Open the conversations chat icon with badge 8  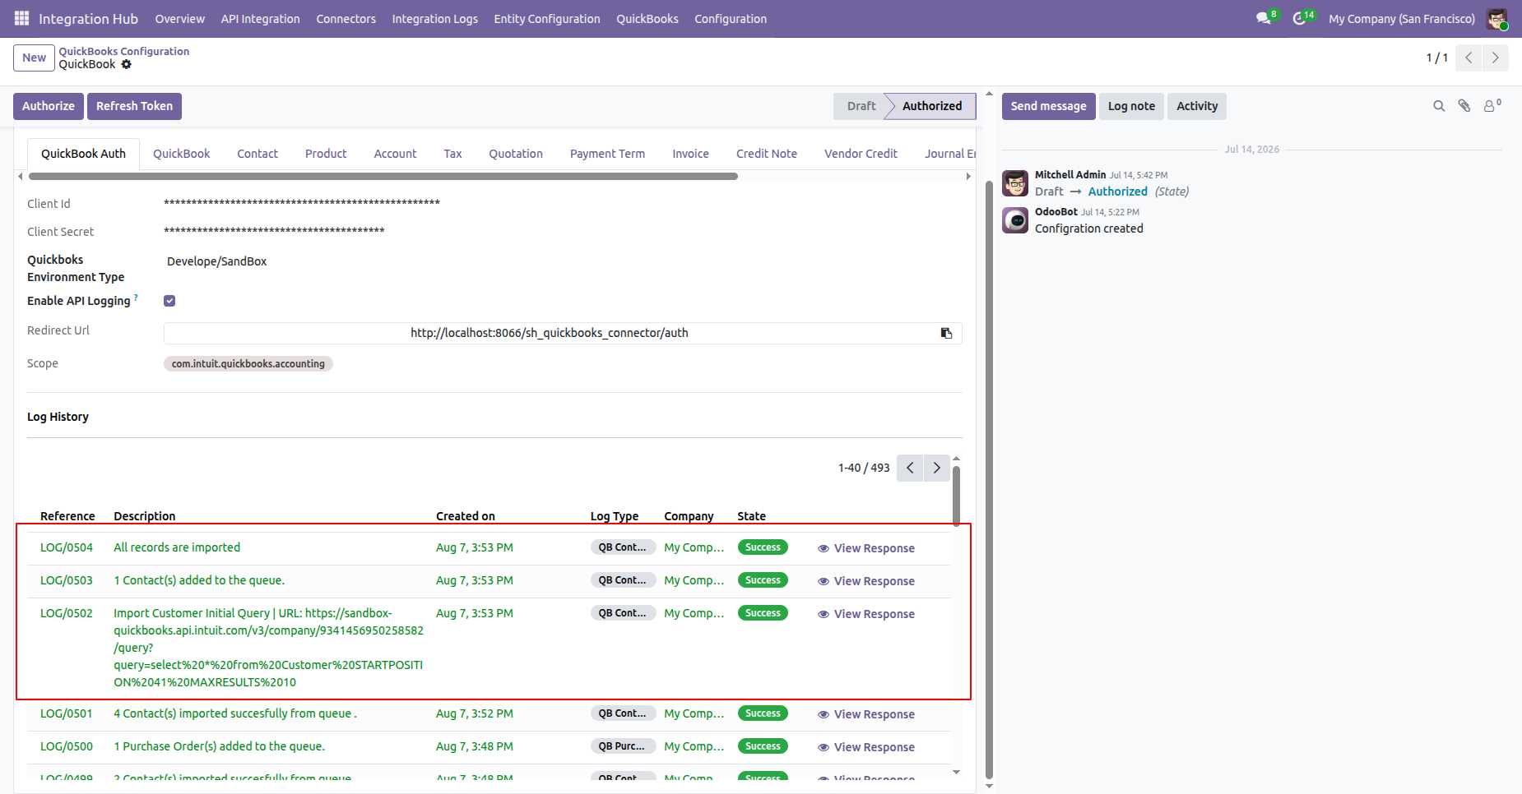[1264, 18]
